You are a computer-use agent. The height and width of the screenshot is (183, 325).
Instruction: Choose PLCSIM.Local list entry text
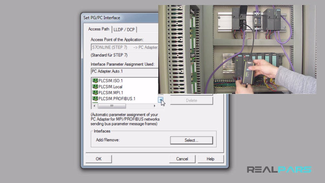click(110, 87)
